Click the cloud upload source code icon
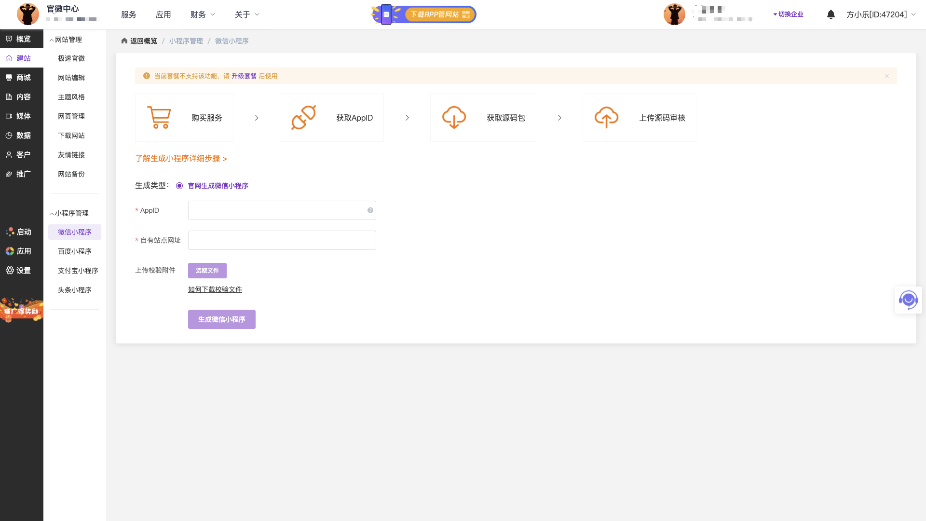 coord(606,117)
